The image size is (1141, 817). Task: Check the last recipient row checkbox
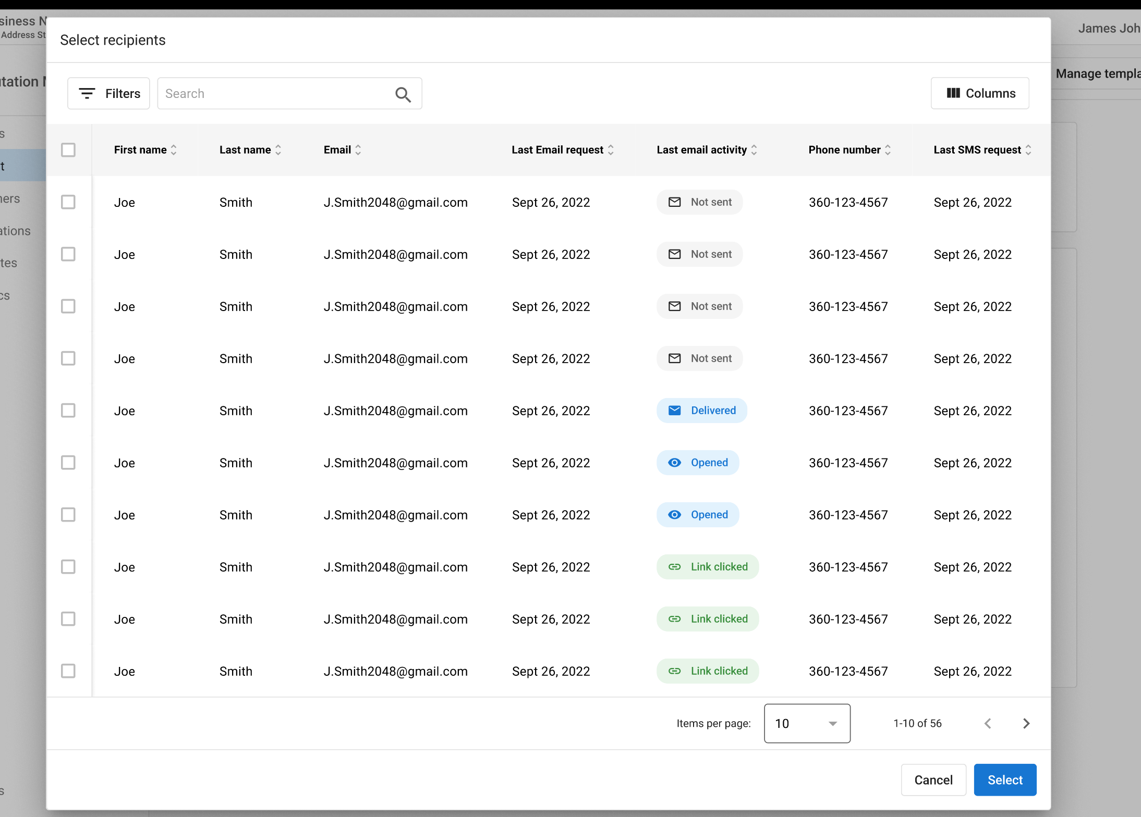point(68,671)
